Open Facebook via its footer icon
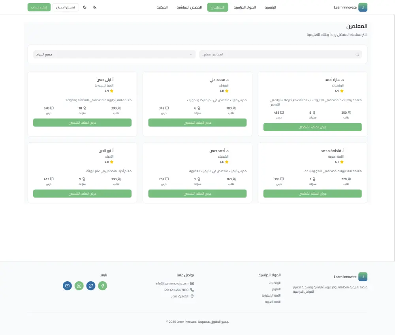Image resolution: width=395 pixels, height=335 pixels. 103,286
